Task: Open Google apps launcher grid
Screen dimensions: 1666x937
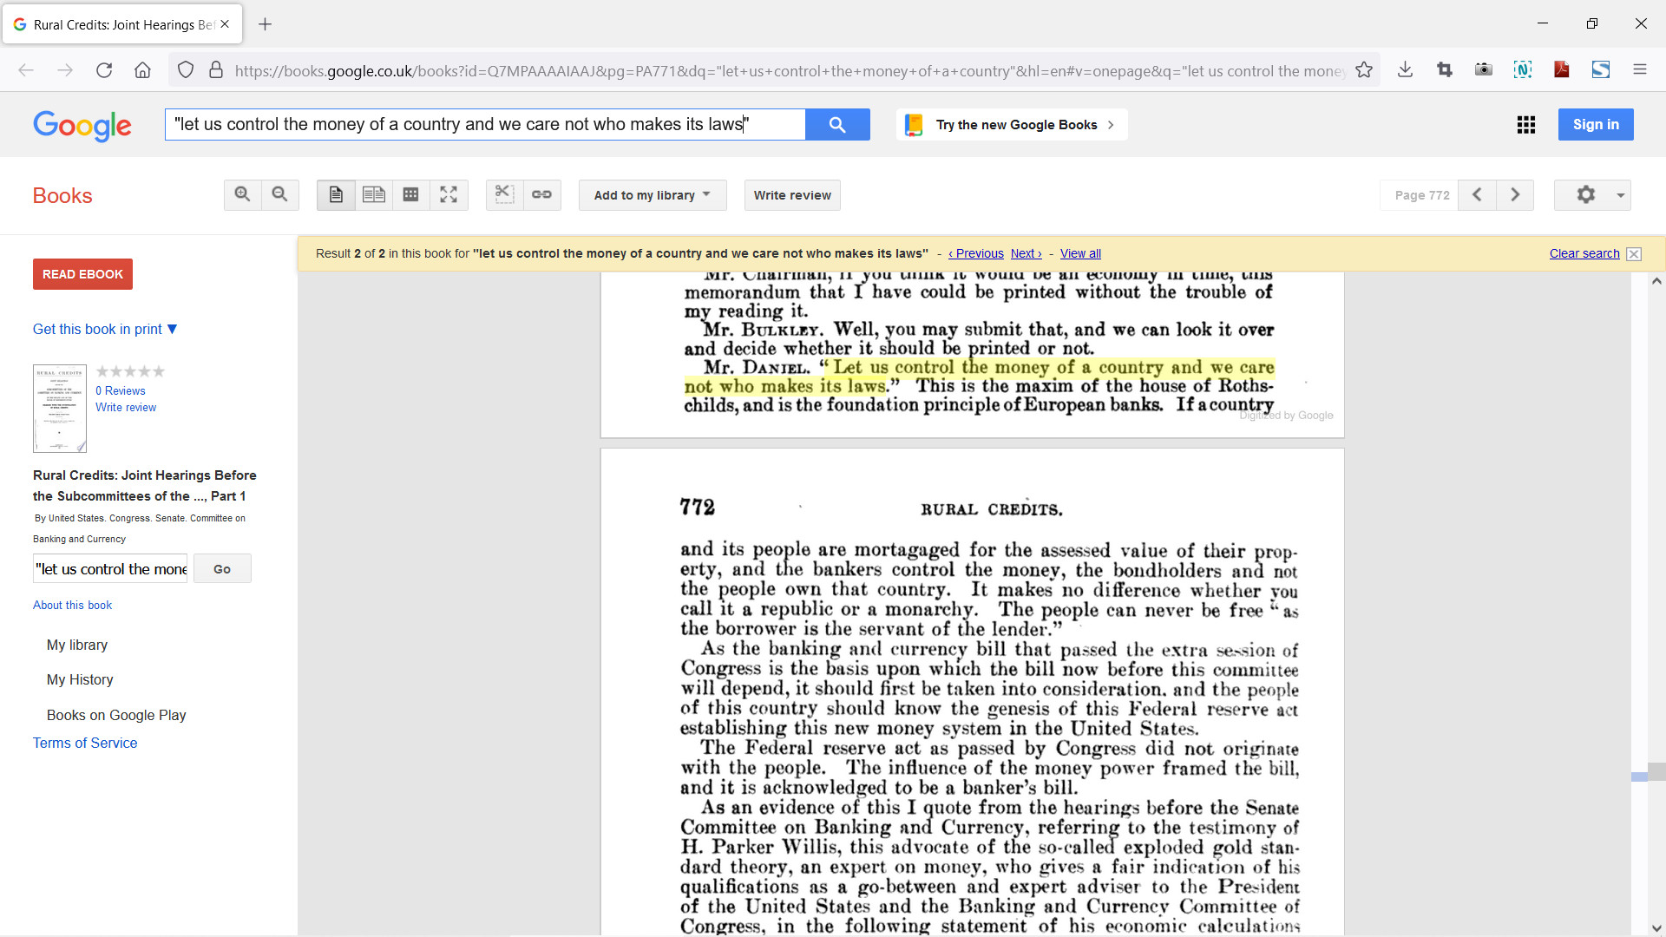Action: [1525, 124]
